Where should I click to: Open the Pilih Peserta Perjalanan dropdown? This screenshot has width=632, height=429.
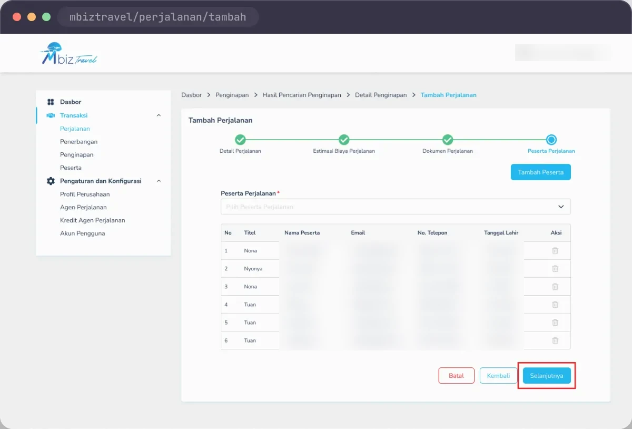click(x=396, y=207)
